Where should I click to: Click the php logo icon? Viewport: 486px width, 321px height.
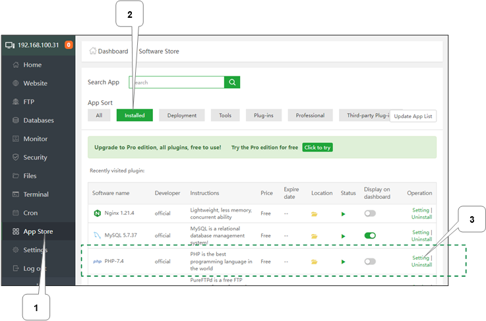click(x=98, y=261)
